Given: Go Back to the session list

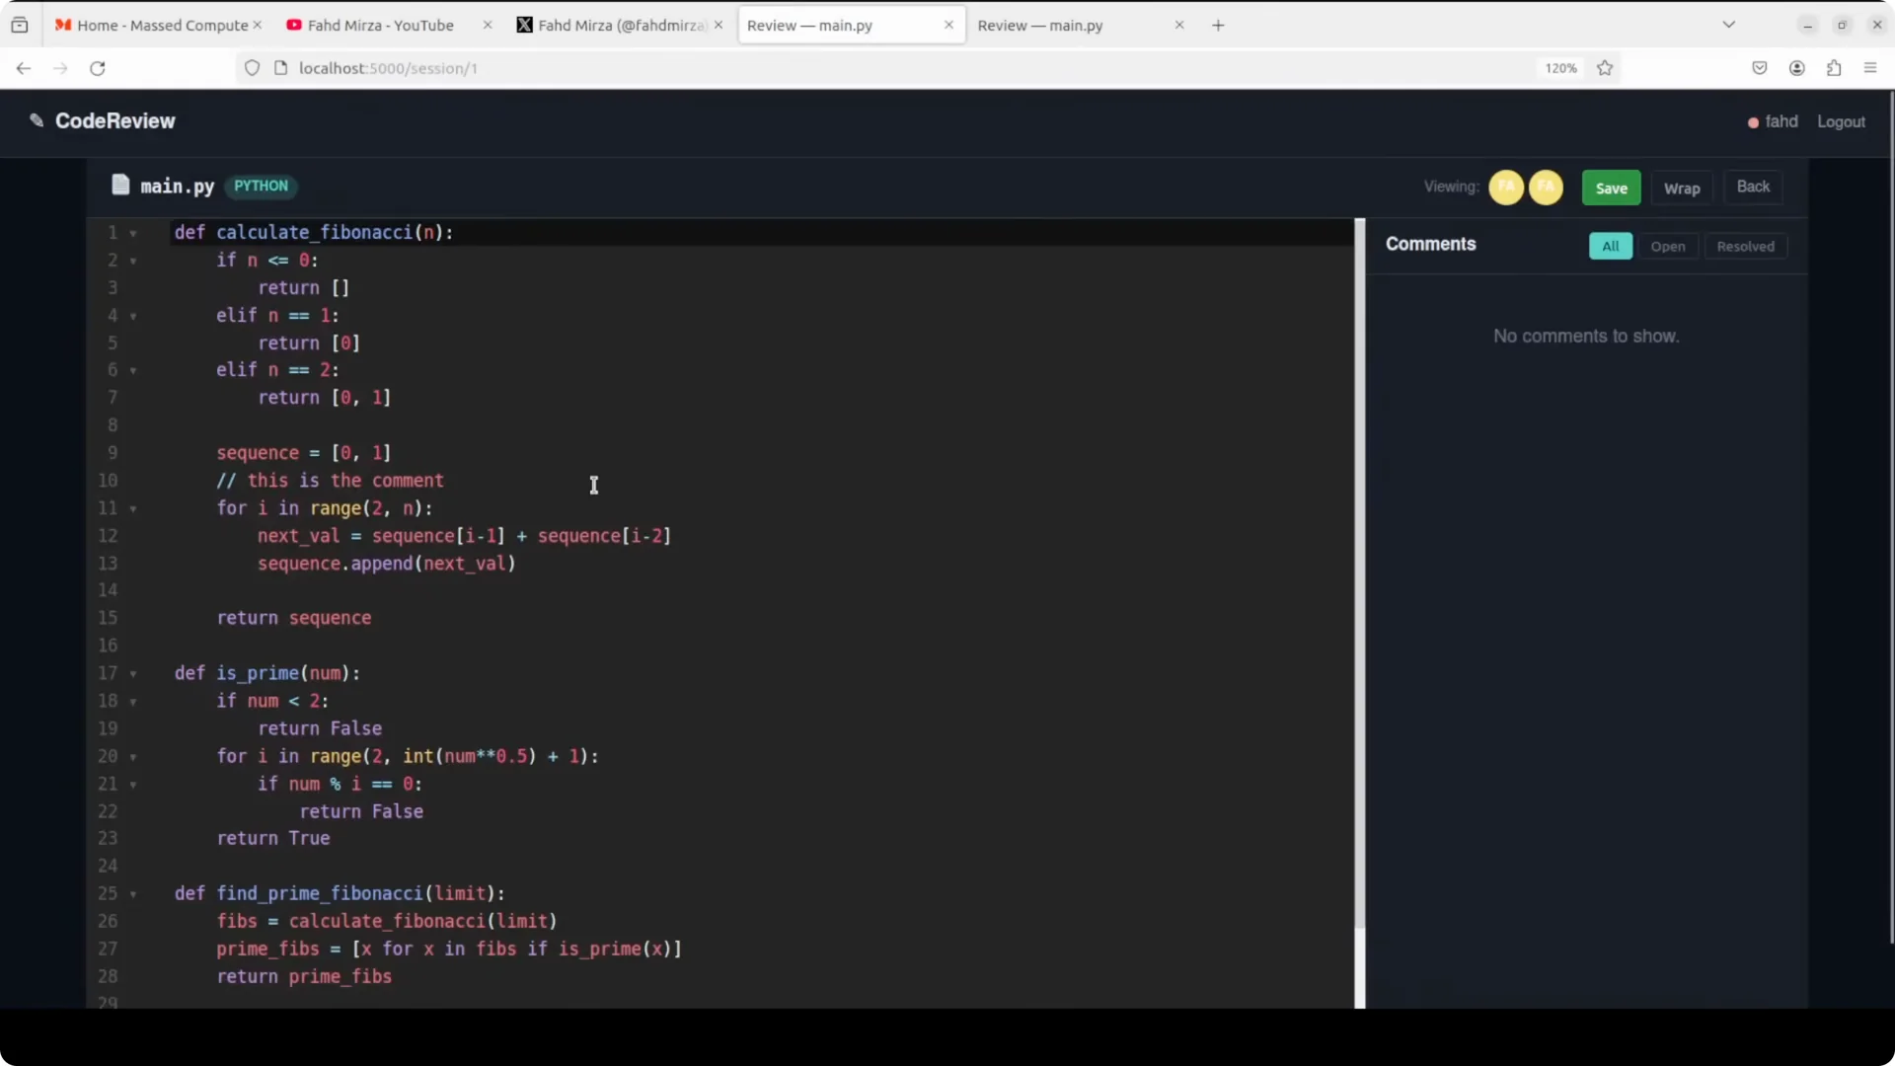Looking at the screenshot, I should coord(1753,187).
